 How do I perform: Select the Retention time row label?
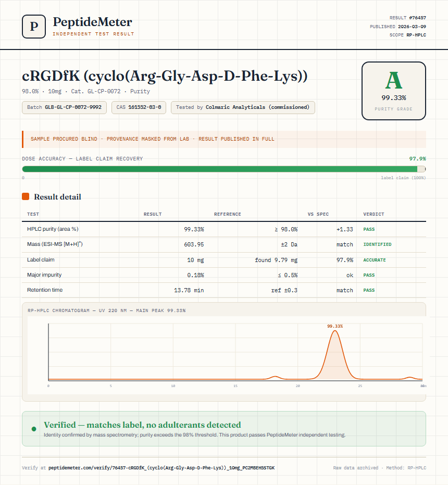(x=45, y=290)
